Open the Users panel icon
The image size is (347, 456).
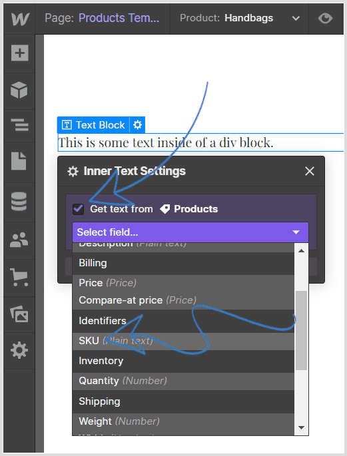[19, 240]
